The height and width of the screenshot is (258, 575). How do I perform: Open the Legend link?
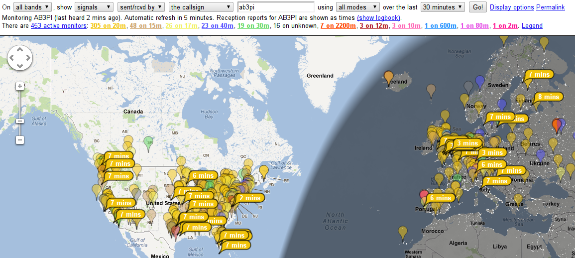[532, 26]
